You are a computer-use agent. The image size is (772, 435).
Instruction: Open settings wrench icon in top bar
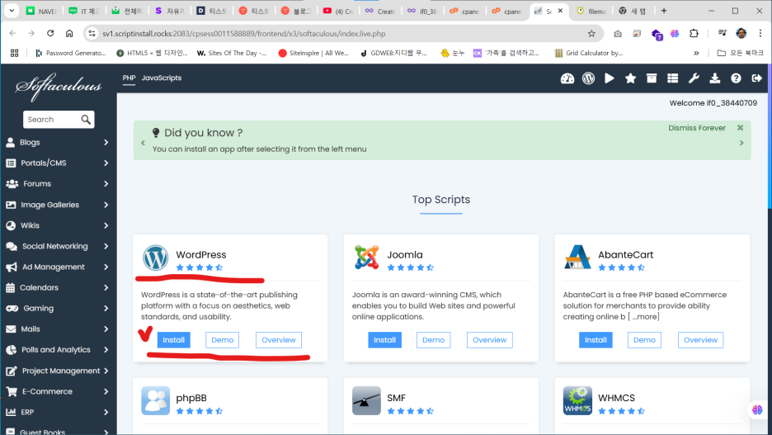click(x=694, y=78)
